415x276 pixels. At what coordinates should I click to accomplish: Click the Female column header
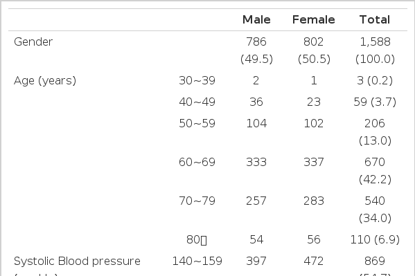click(314, 20)
